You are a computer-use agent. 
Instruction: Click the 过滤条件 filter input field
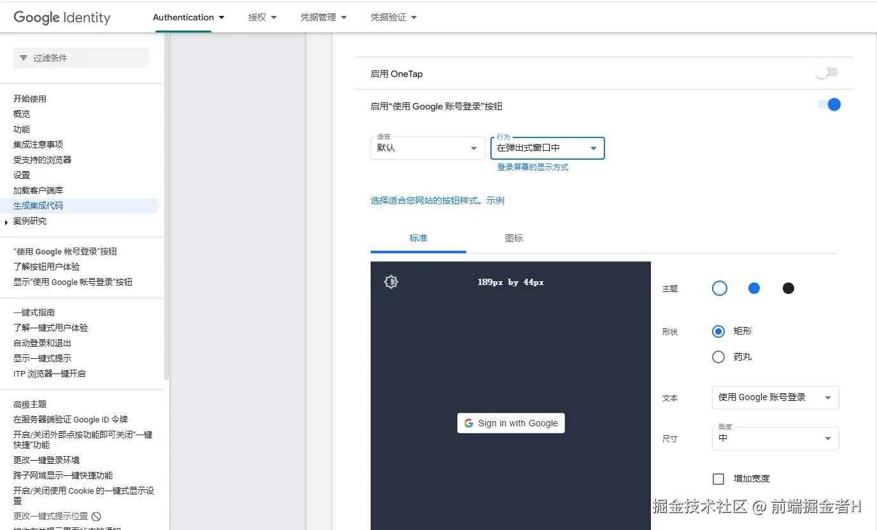tap(81, 58)
